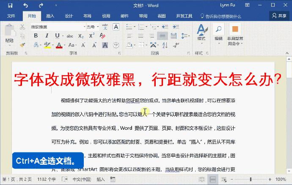This screenshot has width=292, height=185.
Task: Switch to the 设计 Design tab
Action: pyautogui.click(x=69, y=16)
